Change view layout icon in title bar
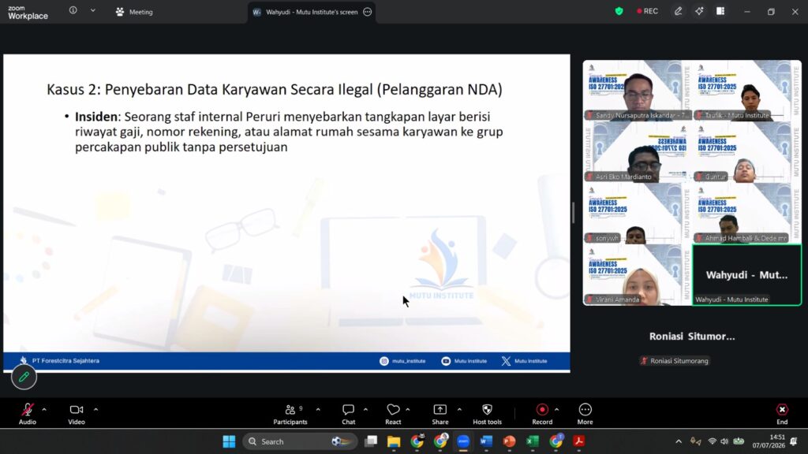The height and width of the screenshot is (454, 808). [x=720, y=11]
